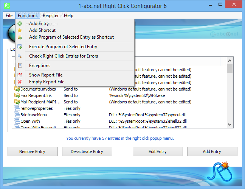The height and width of the screenshot is (189, 245).
Task: Select the Mail Recipient.MAPI entry
Action: click(x=119, y=102)
